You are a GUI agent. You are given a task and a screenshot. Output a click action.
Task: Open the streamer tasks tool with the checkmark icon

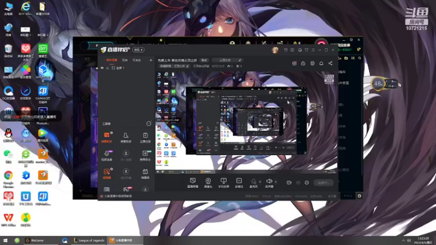pos(145,137)
